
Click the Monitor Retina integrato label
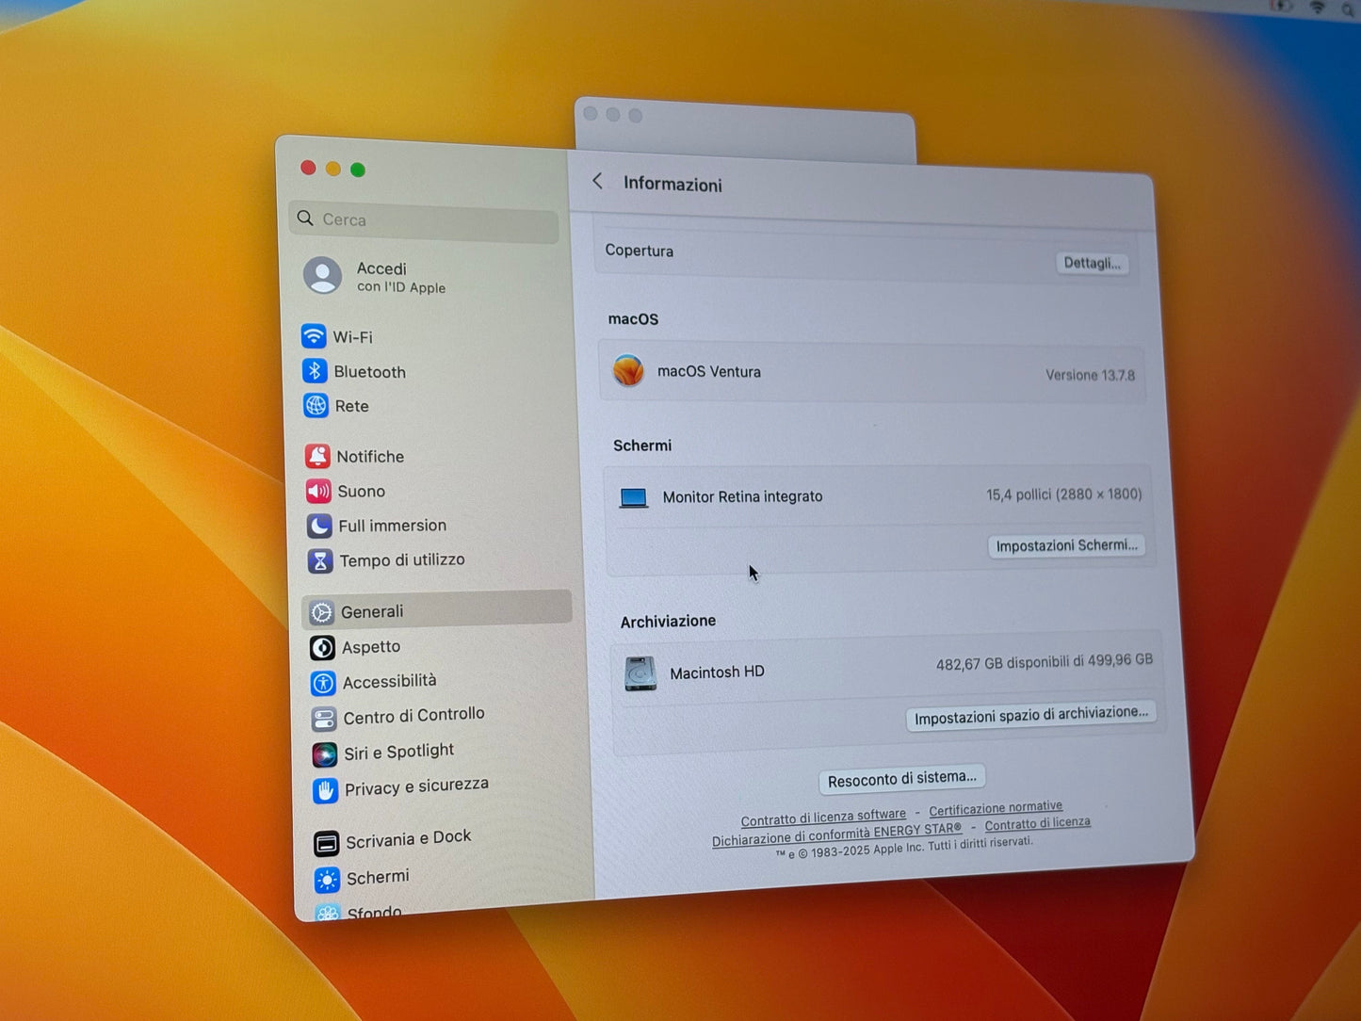pyautogui.click(x=742, y=496)
